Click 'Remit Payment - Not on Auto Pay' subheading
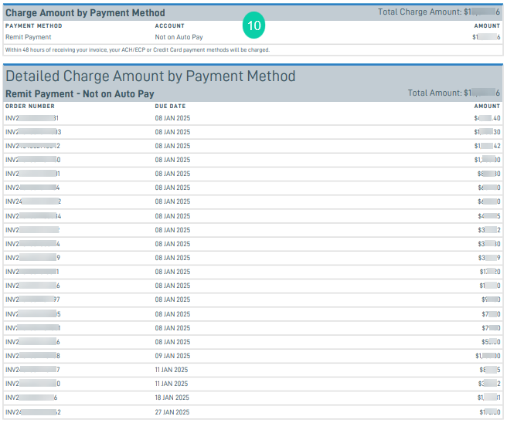The width and height of the screenshot is (507, 423). tap(80, 93)
